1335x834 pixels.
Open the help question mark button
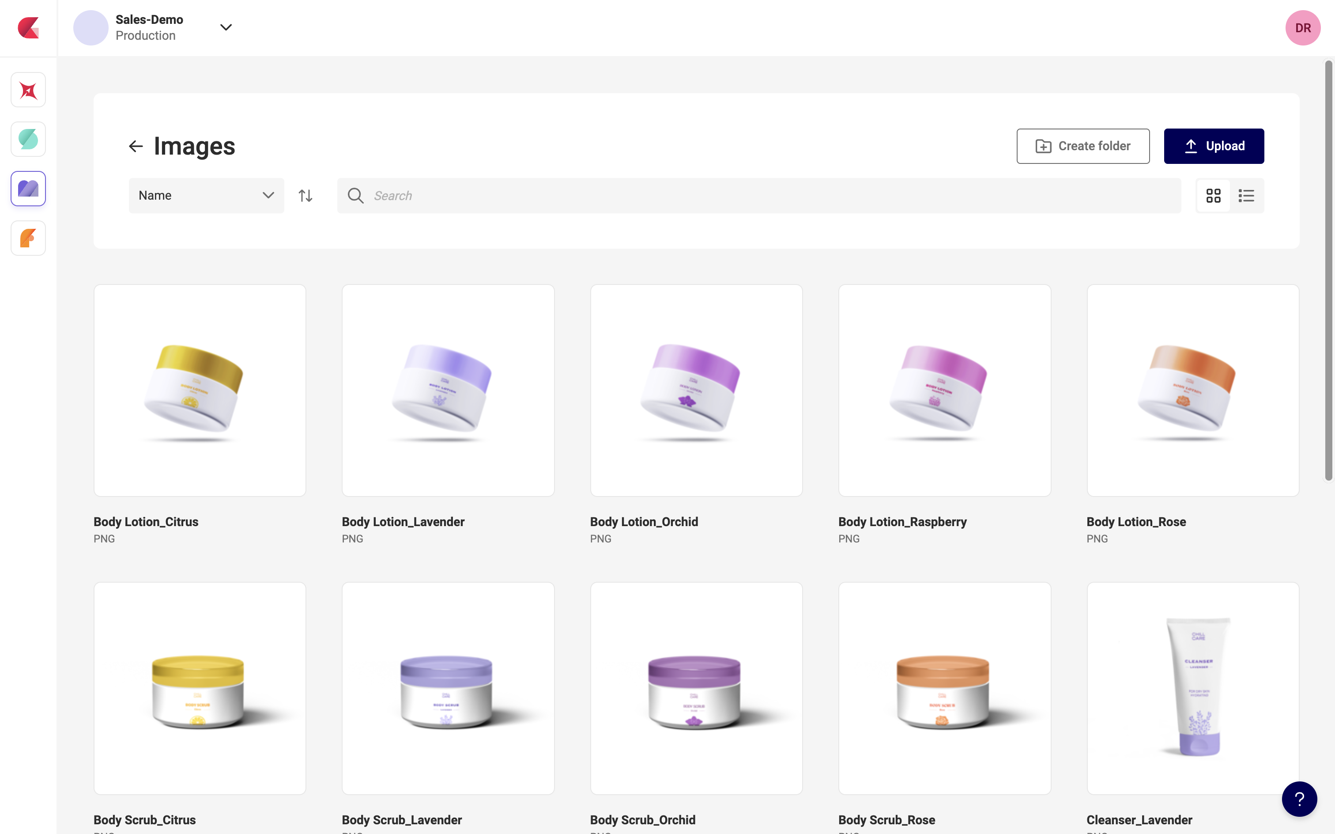pyautogui.click(x=1299, y=798)
